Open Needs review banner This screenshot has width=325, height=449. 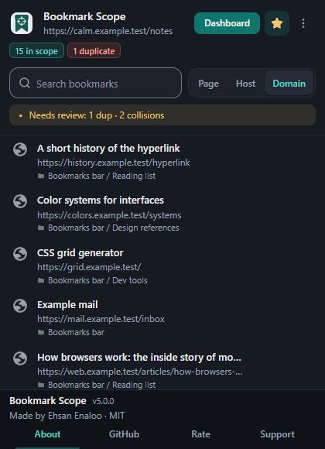[x=162, y=115]
